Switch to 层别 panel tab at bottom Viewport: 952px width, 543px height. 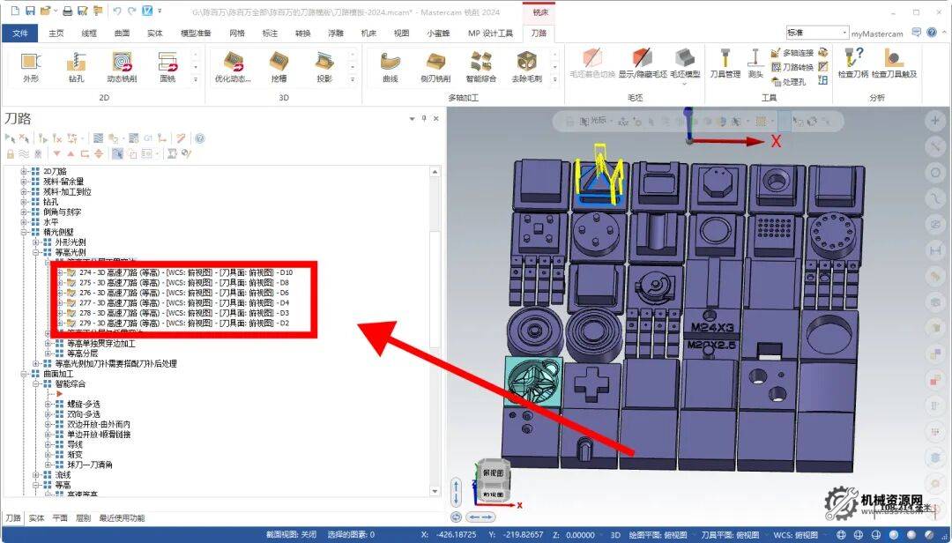(x=83, y=518)
